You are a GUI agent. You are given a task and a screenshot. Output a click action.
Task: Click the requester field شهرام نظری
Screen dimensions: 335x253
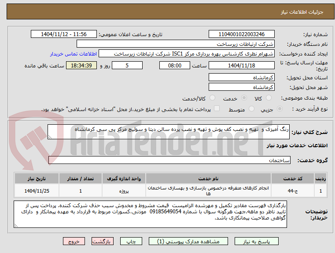click(x=187, y=54)
